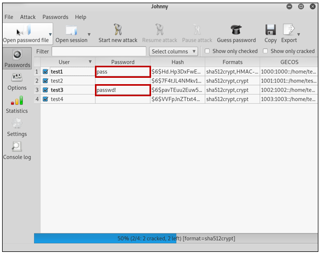Image resolution: width=321 pixels, height=254 pixels.
Task: Enable Show only checked
Action: 207,51
